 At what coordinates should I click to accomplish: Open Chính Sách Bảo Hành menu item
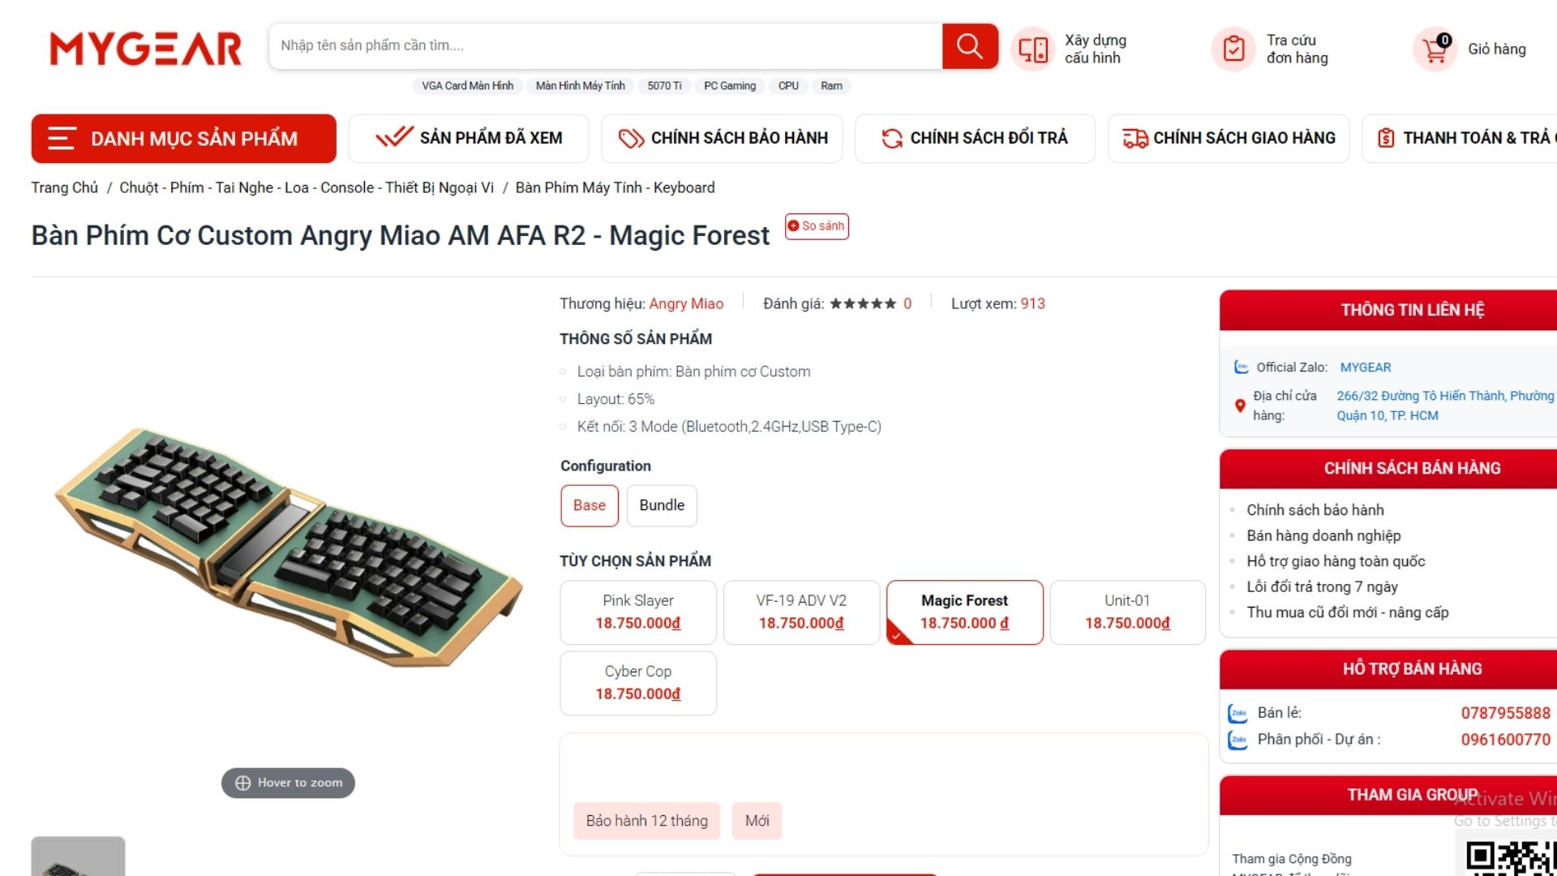pyautogui.click(x=722, y=139)
